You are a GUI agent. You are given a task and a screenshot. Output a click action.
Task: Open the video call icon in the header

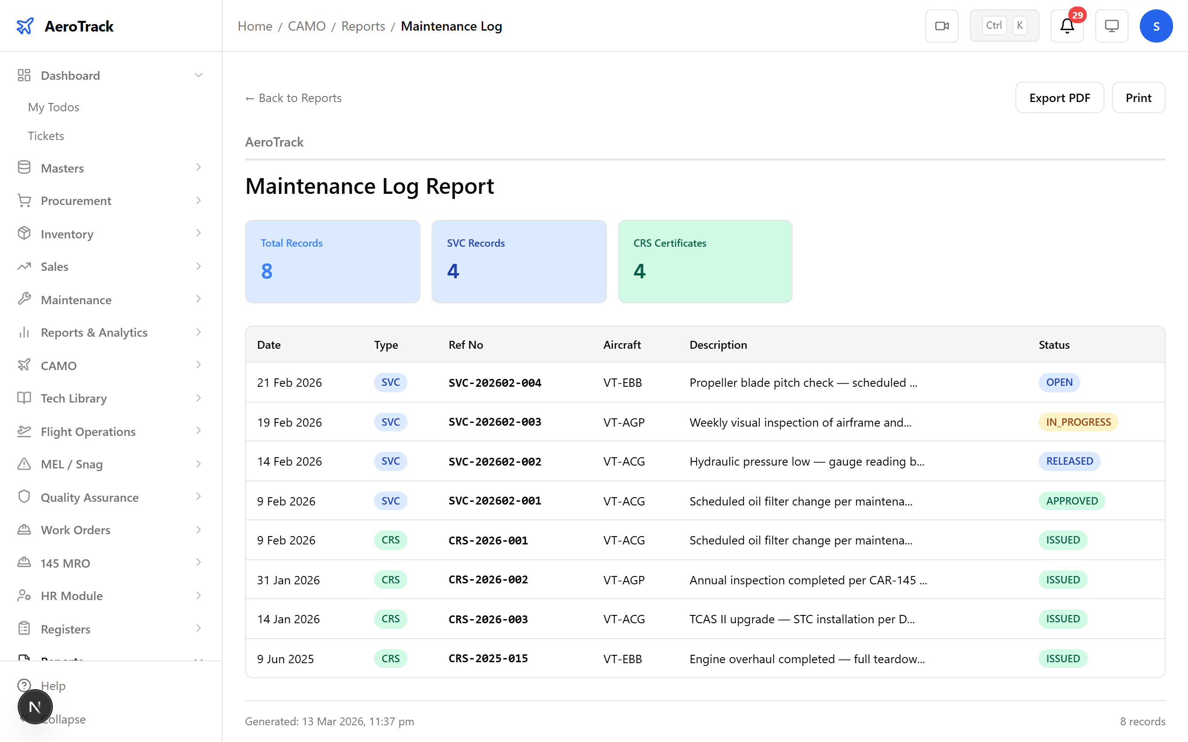(942, 26)
